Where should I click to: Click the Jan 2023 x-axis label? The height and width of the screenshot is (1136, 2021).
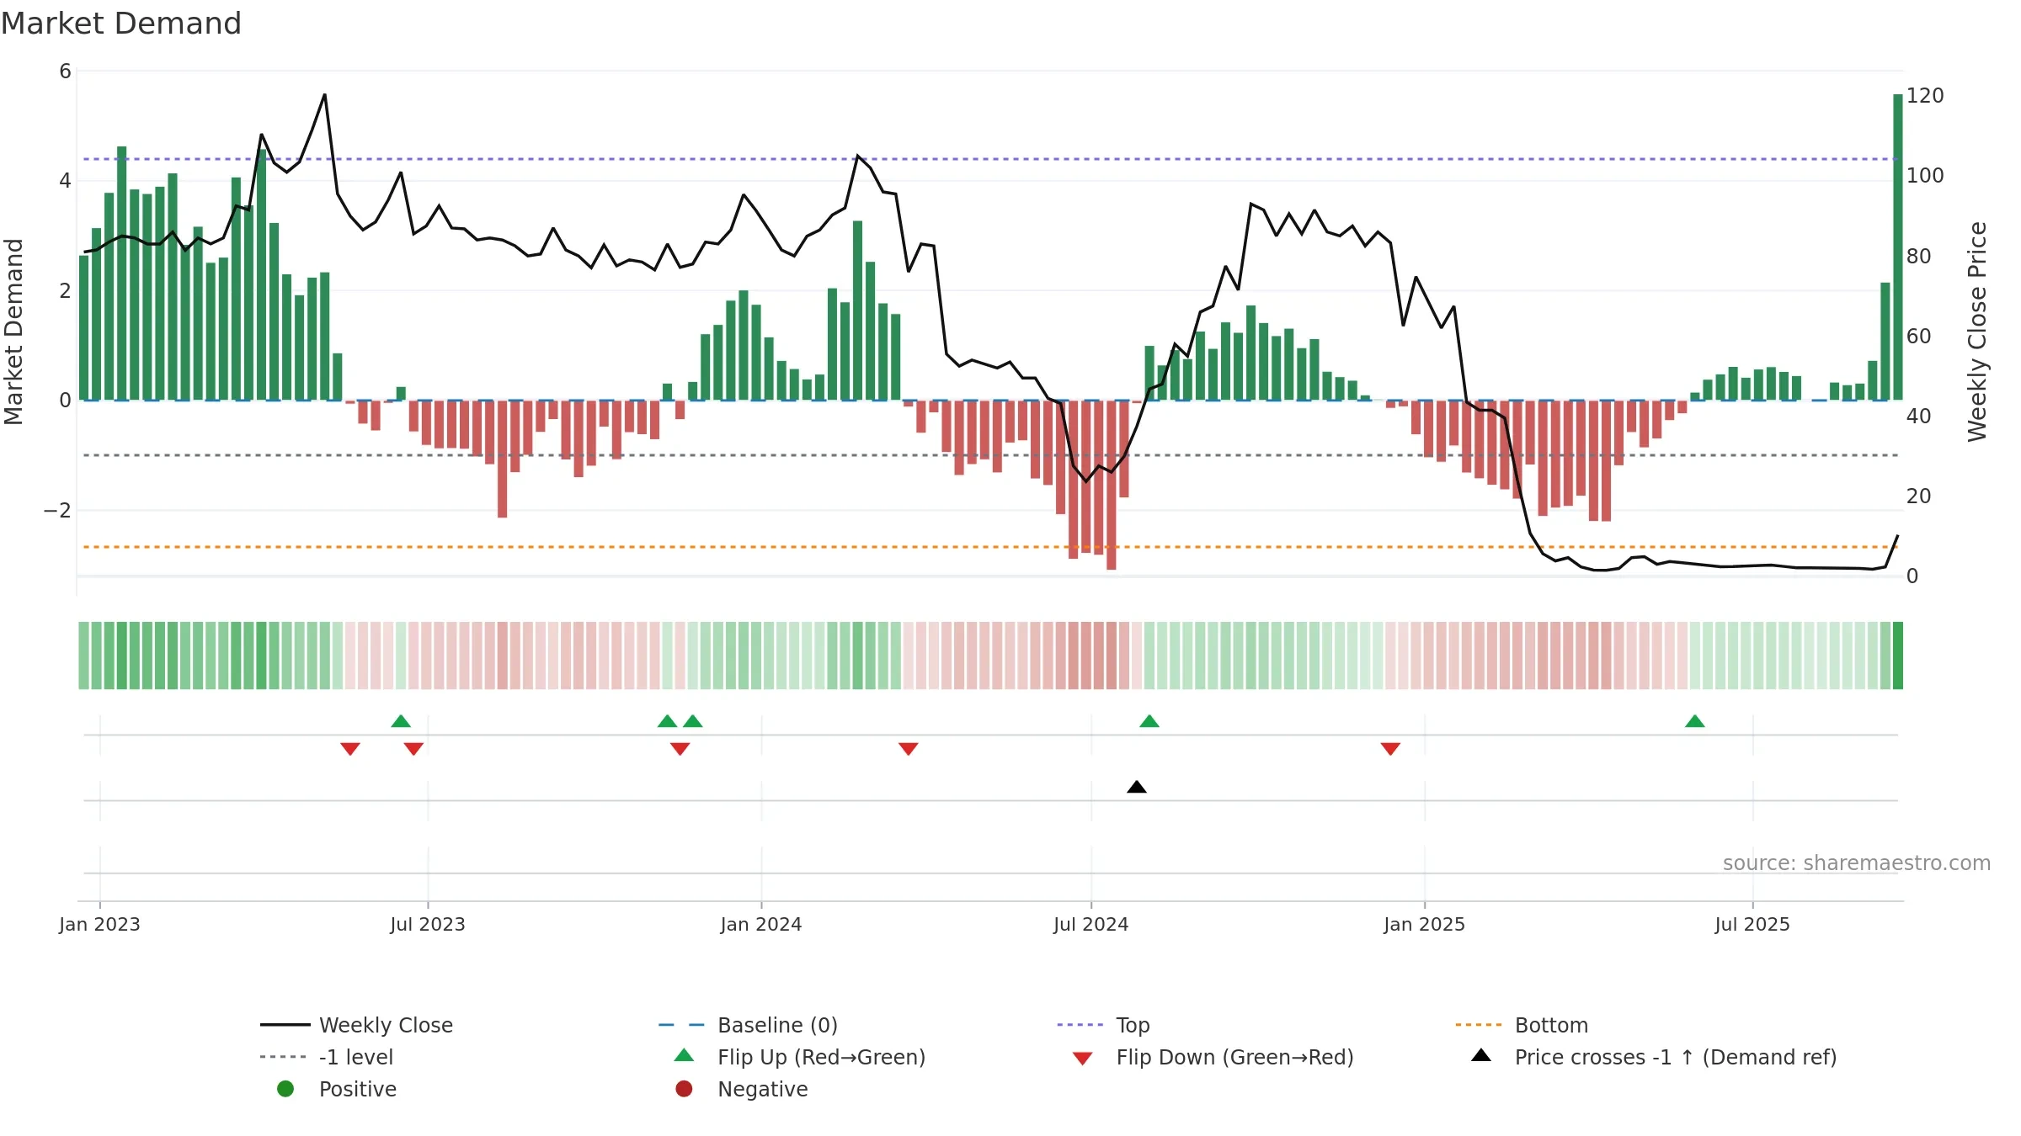[x=99, y=924]
